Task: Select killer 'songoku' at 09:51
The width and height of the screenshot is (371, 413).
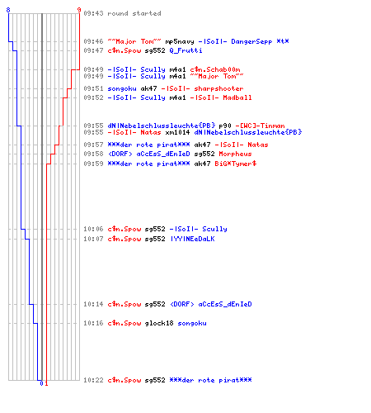Action: 122,88
